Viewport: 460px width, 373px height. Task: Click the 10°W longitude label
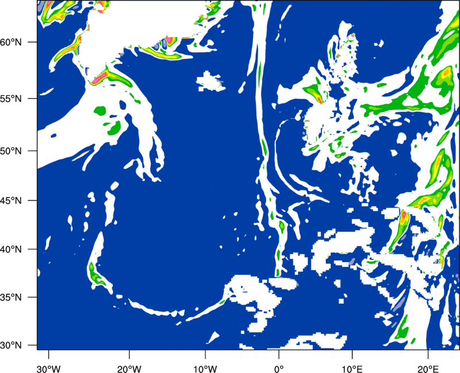tap(205, 368)
